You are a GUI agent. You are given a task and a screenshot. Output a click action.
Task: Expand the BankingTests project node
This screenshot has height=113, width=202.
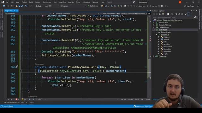[x=154, y=23]
